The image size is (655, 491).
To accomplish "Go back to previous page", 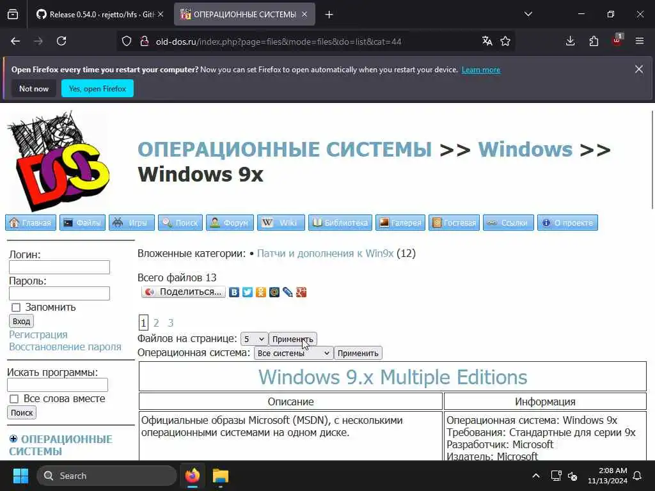I will coord(15,41).
